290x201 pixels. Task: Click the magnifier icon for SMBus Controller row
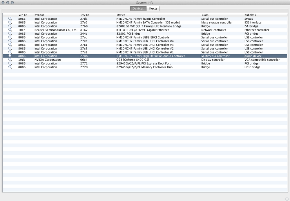tap(10, 19)
